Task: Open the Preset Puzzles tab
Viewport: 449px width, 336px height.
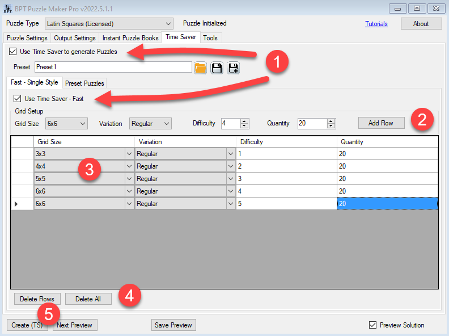Action: pyautogui.click(x=84, y=83)
